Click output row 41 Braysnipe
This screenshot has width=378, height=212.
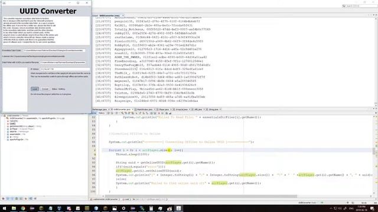146,101
